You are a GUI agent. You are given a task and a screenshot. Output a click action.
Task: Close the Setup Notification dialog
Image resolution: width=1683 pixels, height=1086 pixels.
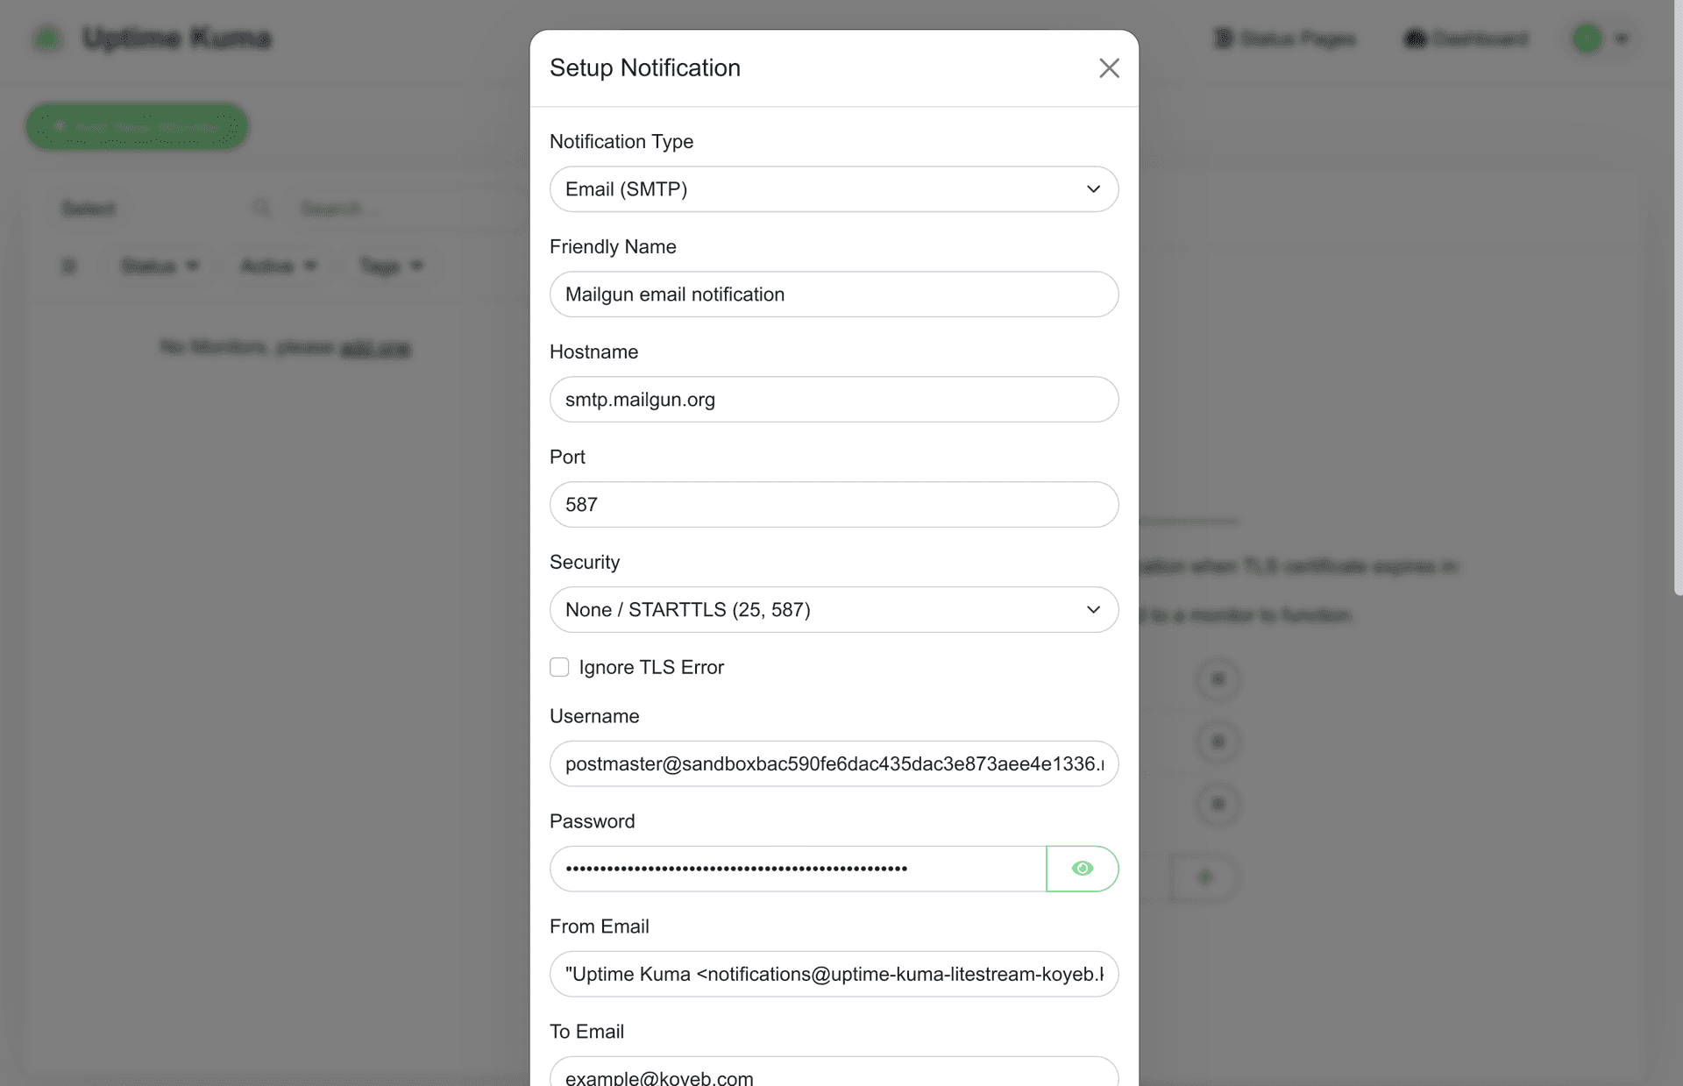click(x=1109, y=68)
